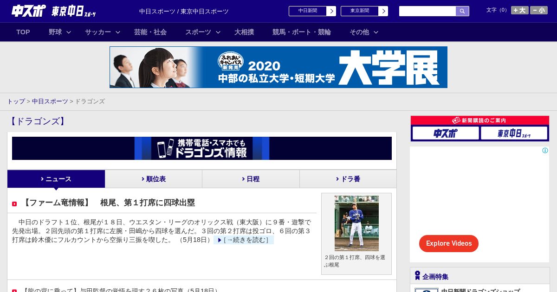Open 与田監督 26枚の写真 article link
This screenshot has width=557, height=292.
tap(121, 291)
